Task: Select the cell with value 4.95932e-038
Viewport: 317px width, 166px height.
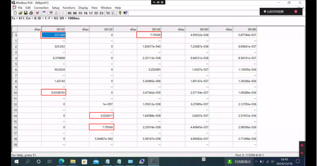Action: (197, 35)
